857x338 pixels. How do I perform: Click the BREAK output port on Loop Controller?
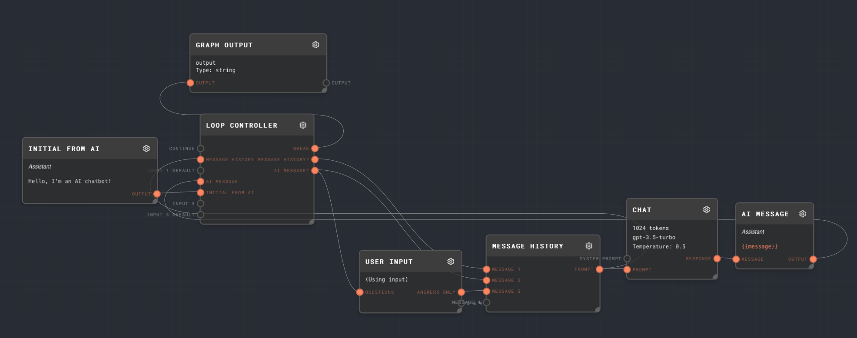pos(315,149)
